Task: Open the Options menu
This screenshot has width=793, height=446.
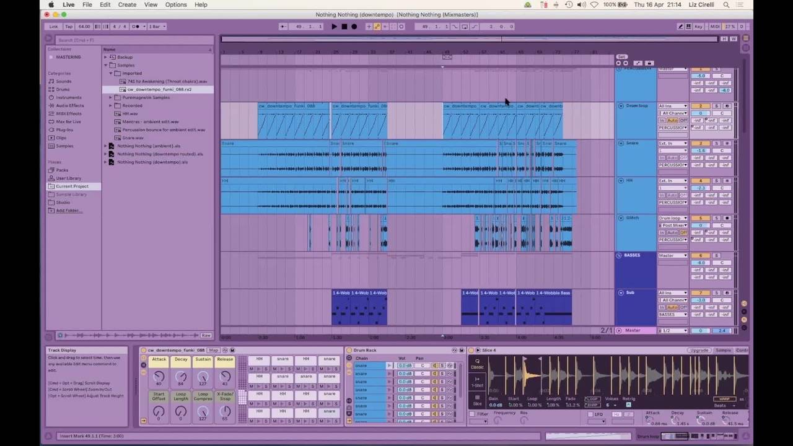Action: coord(175,4)
